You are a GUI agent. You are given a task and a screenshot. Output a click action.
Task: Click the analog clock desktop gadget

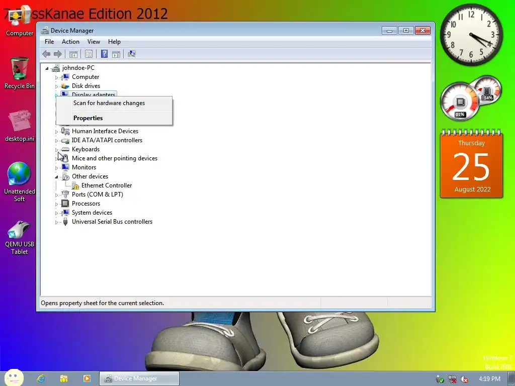tap(471, 35)
